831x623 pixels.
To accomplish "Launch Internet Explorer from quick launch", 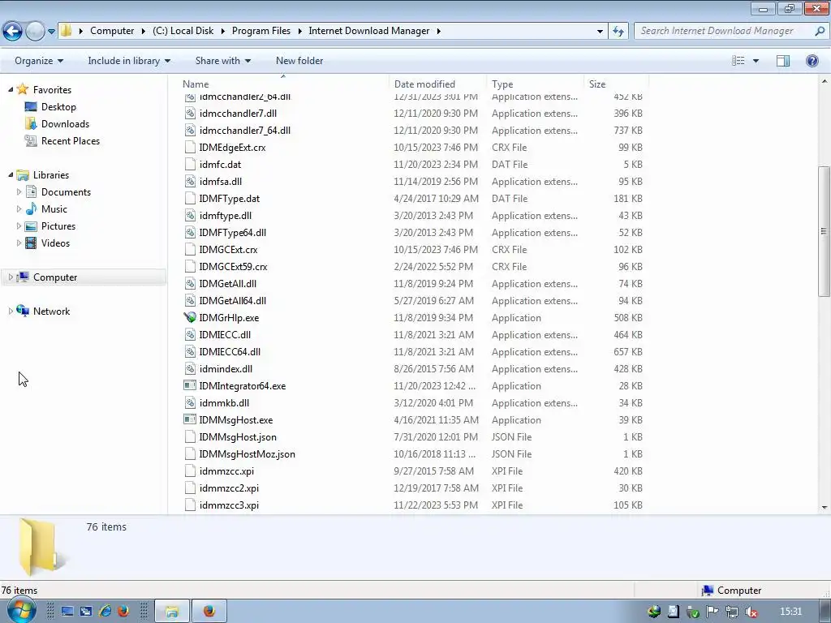I will click(105, 612).
